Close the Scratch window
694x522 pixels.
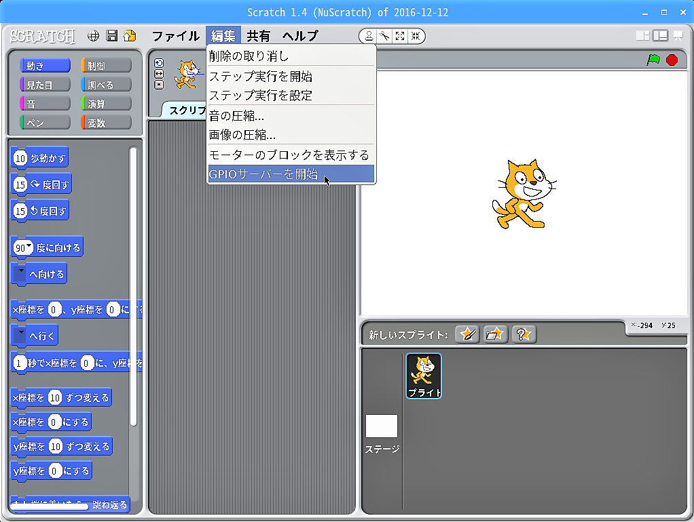(x=683, y=12)
